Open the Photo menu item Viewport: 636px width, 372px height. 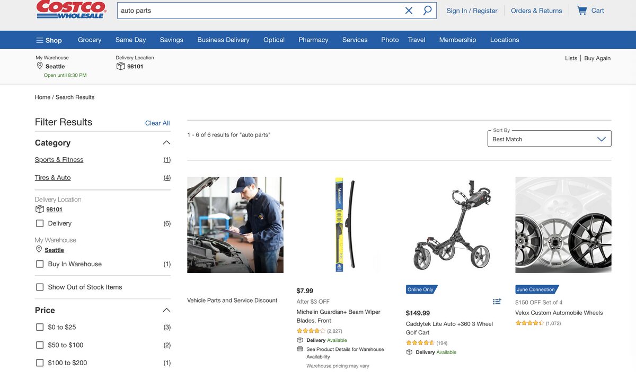pyautogui.click(x=390, y=40)
